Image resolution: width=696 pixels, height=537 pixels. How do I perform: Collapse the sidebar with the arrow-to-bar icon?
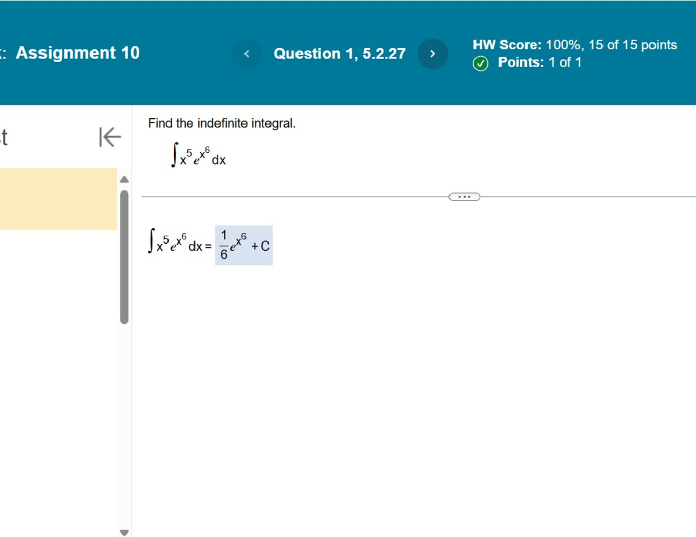110,138
